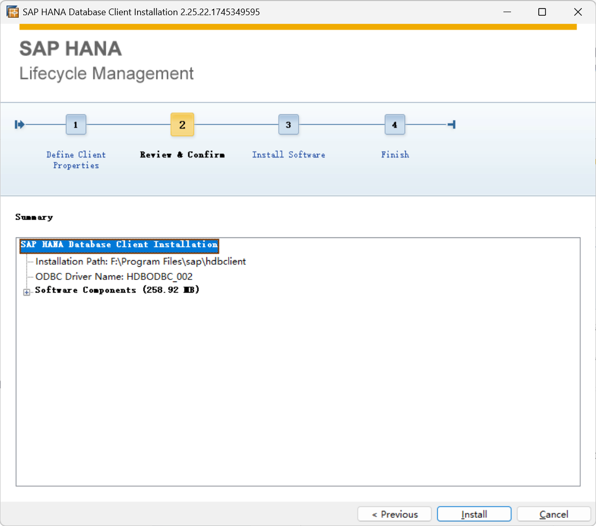Click the Define Client Properties step label

coord(76,160)
